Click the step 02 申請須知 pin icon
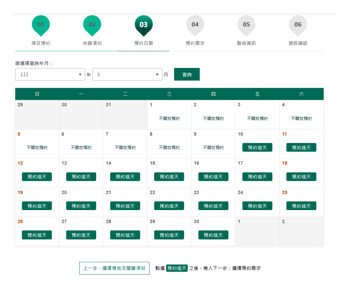 92,25
